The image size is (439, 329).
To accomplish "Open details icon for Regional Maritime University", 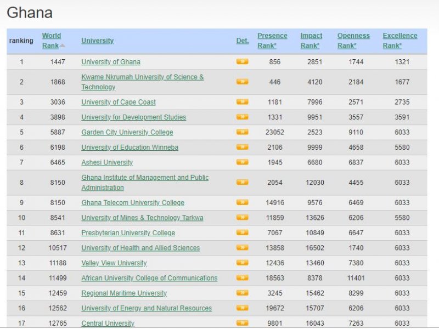I will click(x=242, y=293).
